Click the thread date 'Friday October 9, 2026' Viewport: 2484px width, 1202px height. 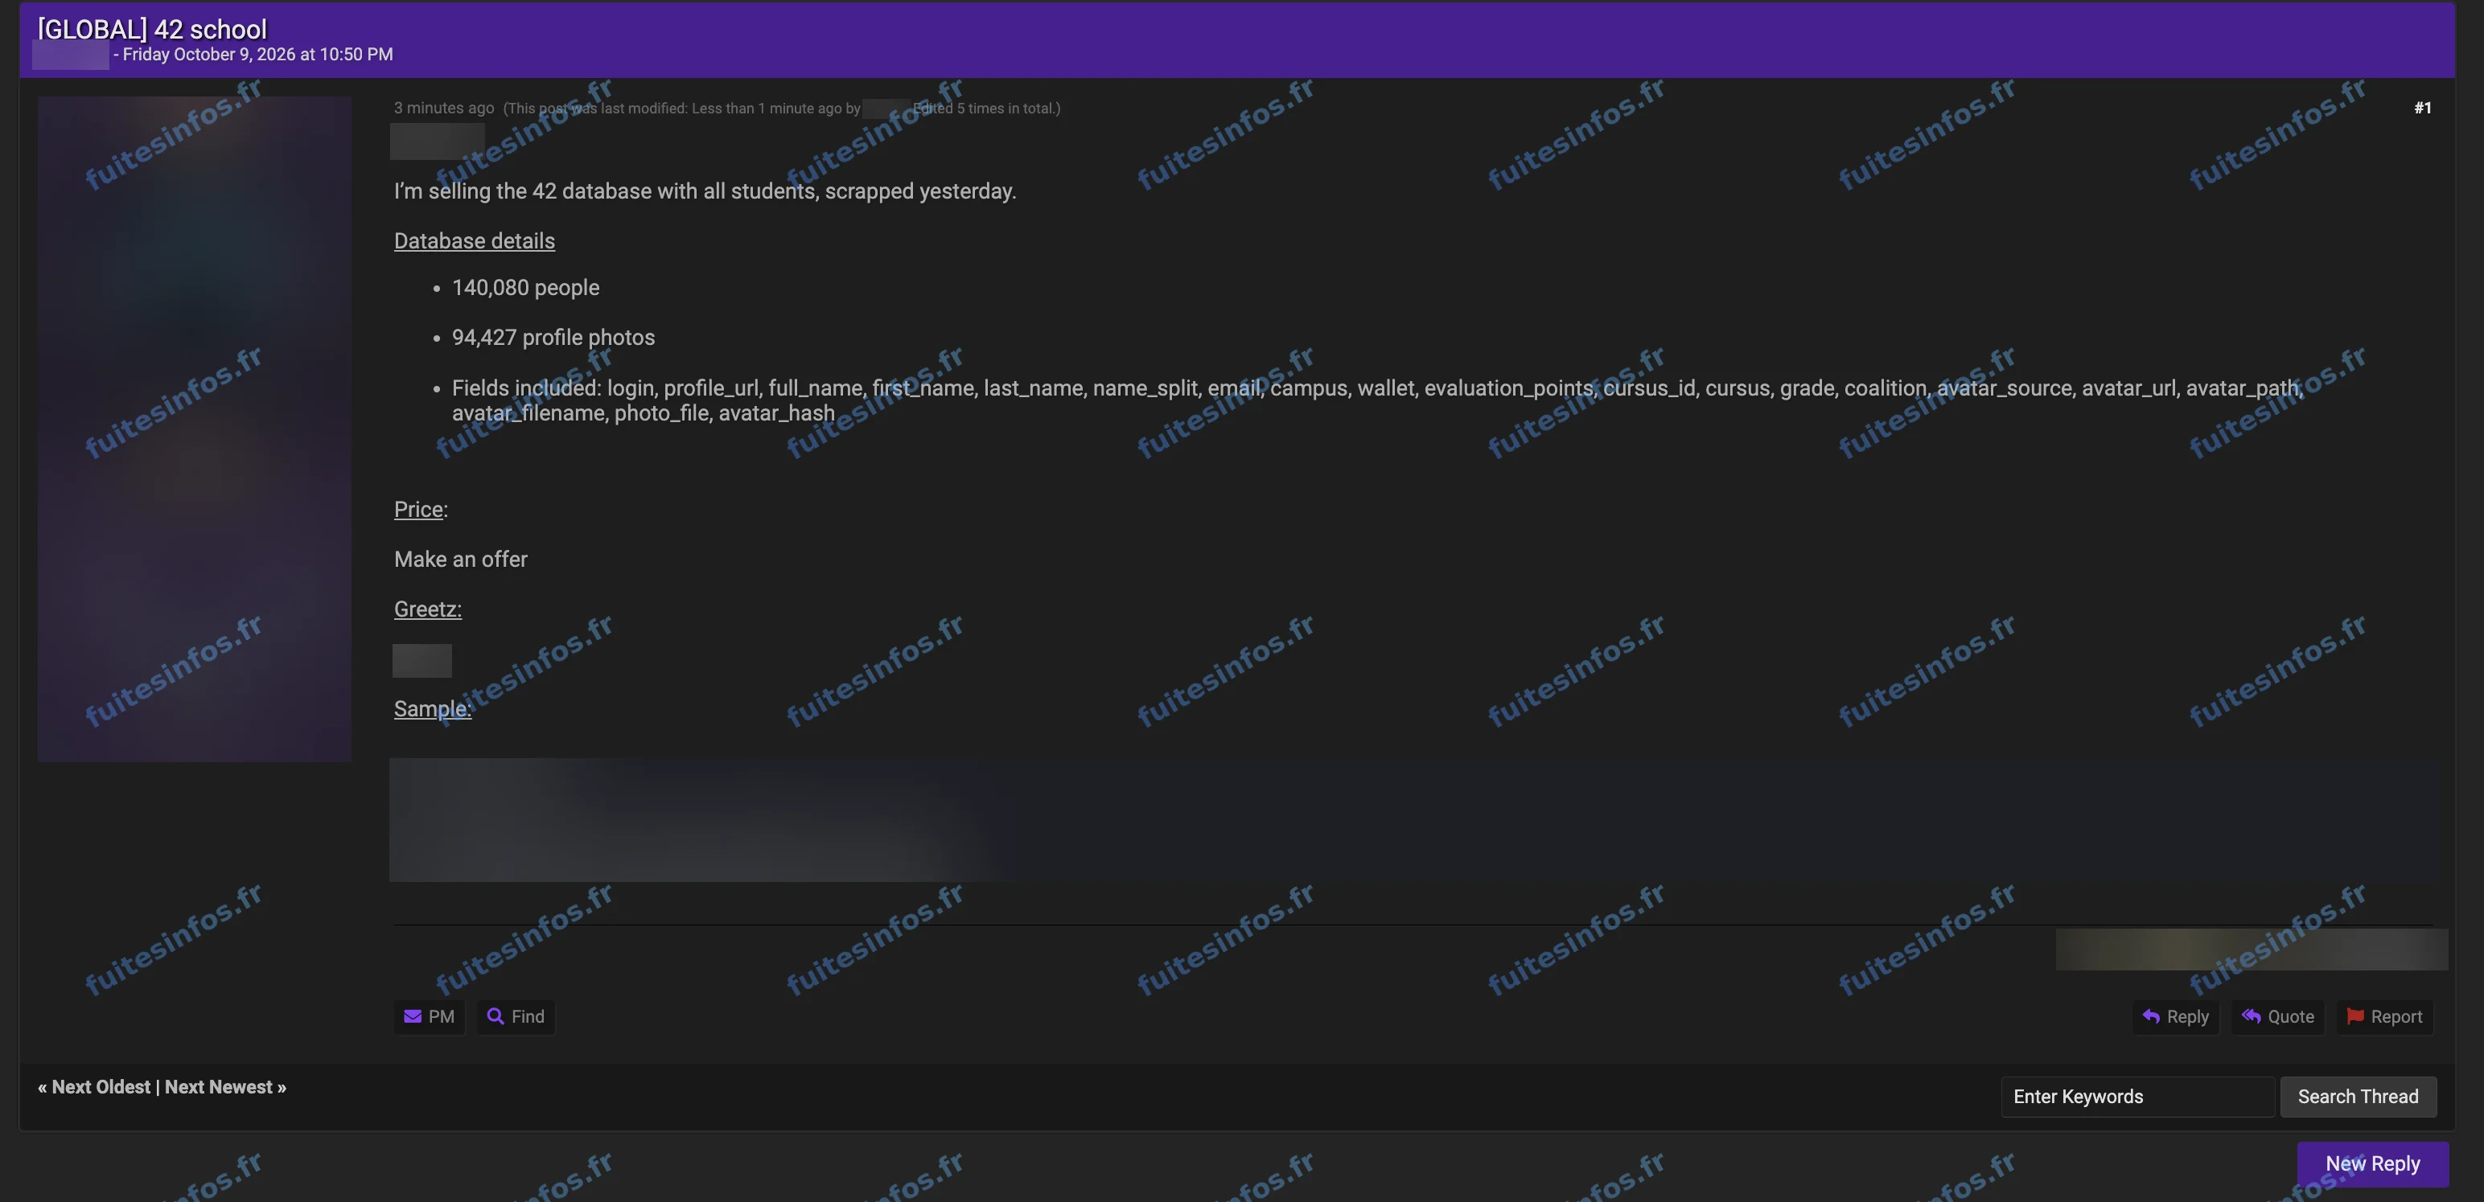click(x=209, y=54)
